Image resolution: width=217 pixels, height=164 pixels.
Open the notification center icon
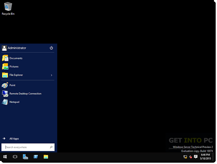[196, 157]
